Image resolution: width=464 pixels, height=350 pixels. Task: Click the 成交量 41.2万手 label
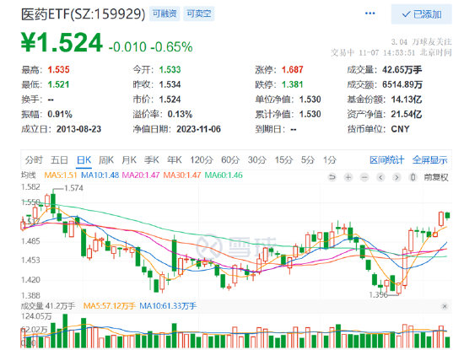click(47, 305)
